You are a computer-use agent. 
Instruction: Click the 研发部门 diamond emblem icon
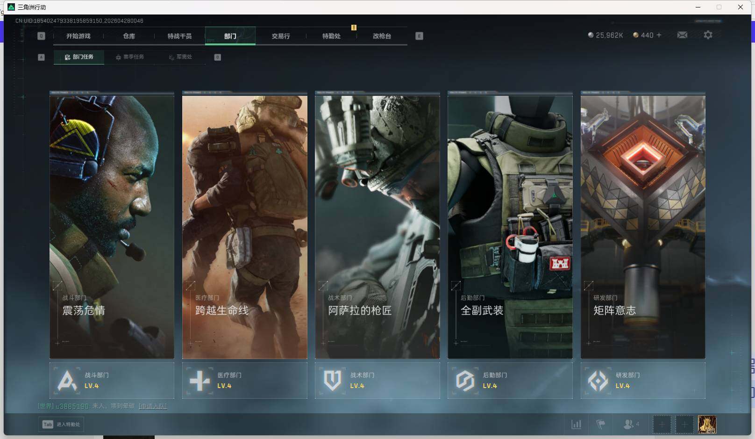click(x=598, y=381)
